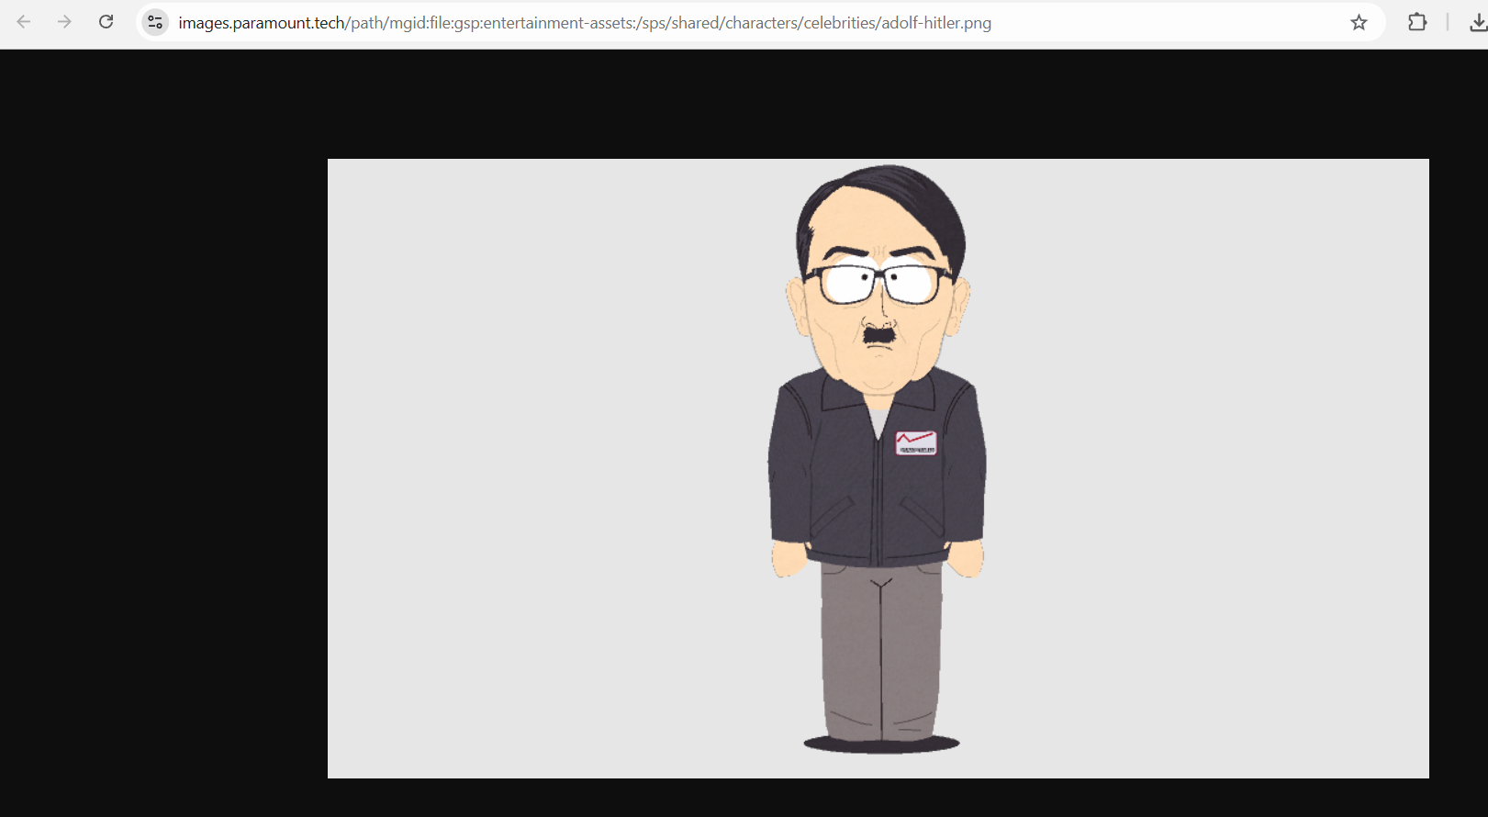Select the address bar URL text

[585, 23]
